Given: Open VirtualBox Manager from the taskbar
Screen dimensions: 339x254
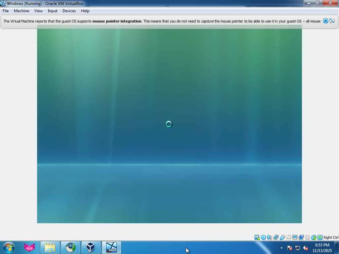Looking at the screenshot, I should click(91, 247).
